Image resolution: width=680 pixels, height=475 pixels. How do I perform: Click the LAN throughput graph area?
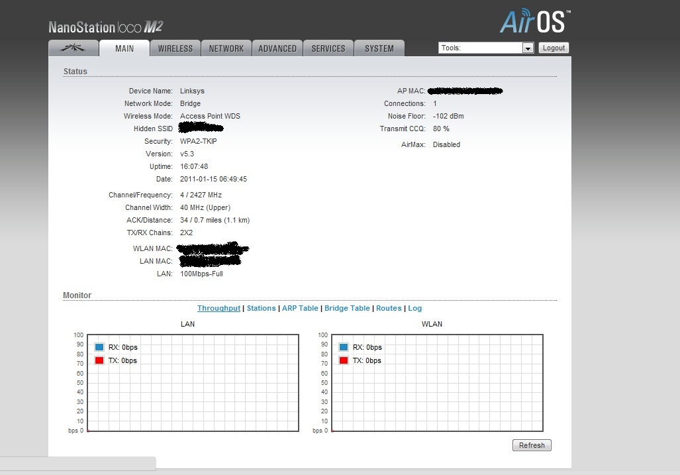193,383
